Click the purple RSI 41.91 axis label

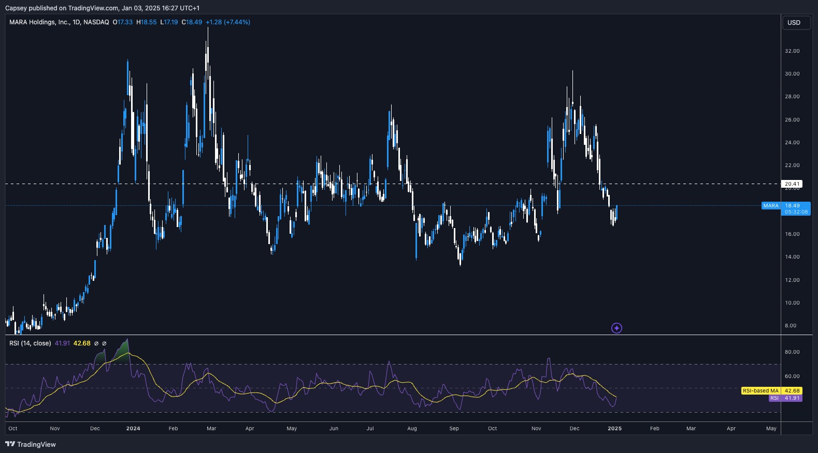[793, 398]
